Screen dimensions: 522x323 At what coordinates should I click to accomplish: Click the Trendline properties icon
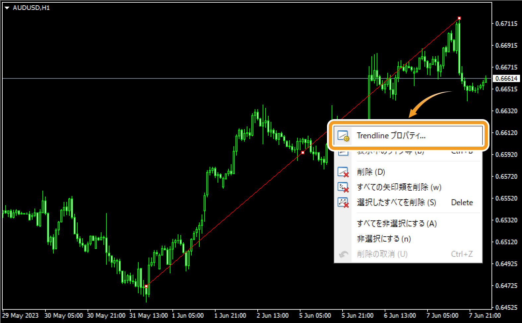(x=343, y=136)
